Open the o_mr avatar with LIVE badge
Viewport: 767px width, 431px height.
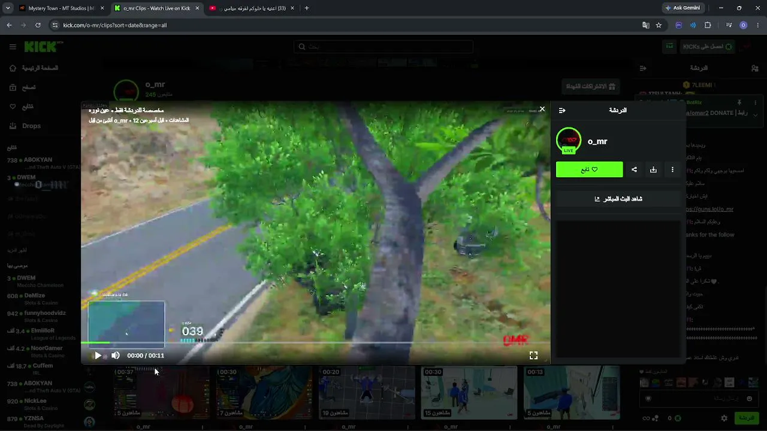[569, 141]
